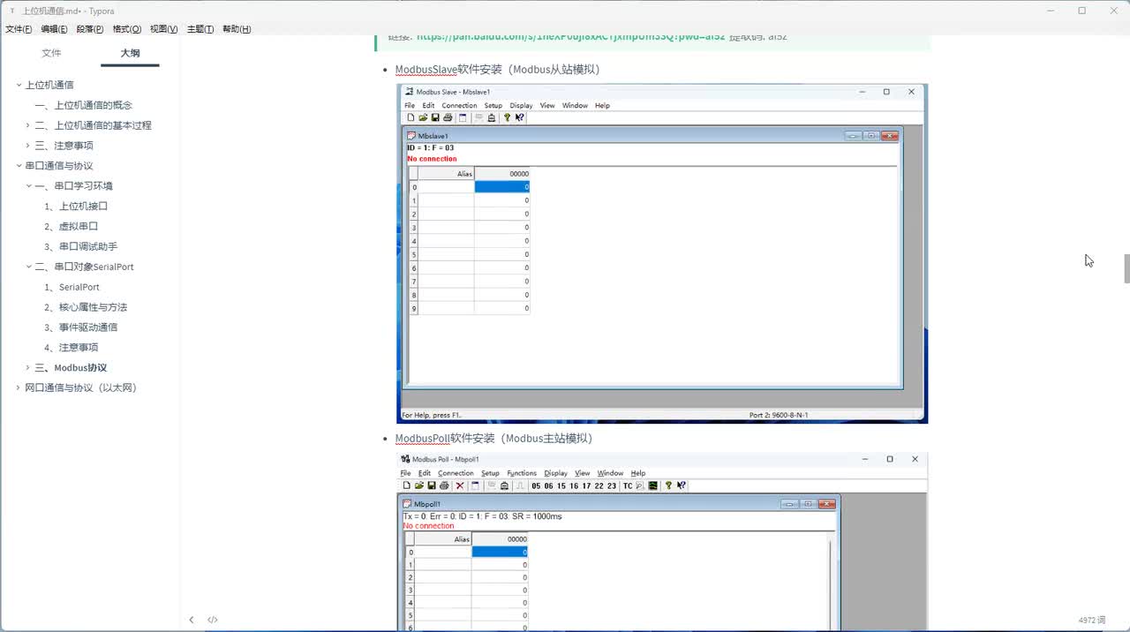
Task: Show word count details via 4972 词
Action: click(1092, 620)
